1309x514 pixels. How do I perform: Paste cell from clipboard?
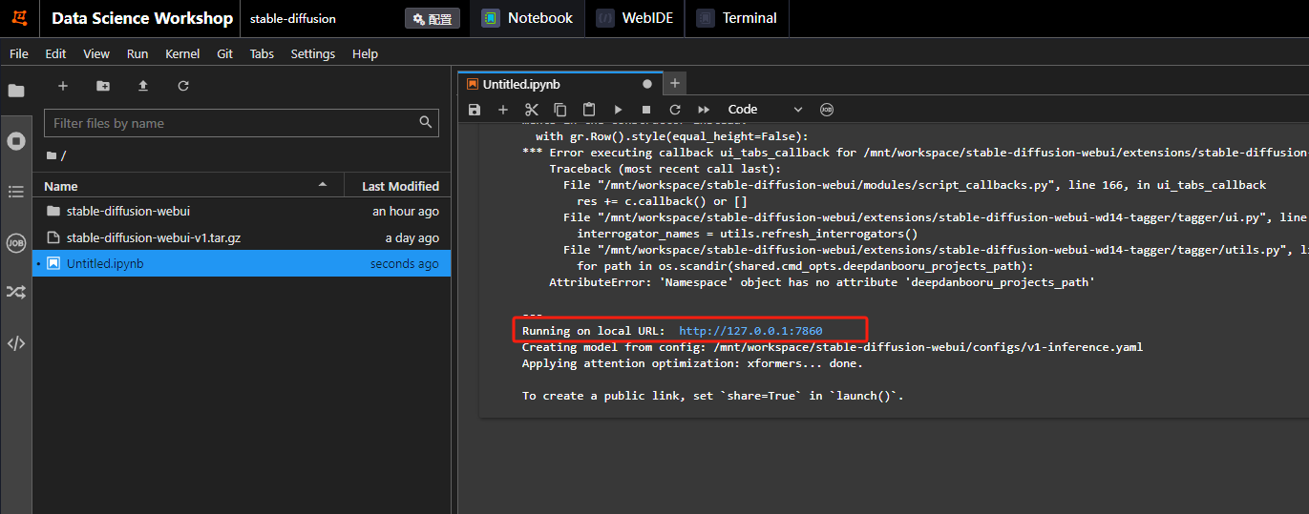589,110
